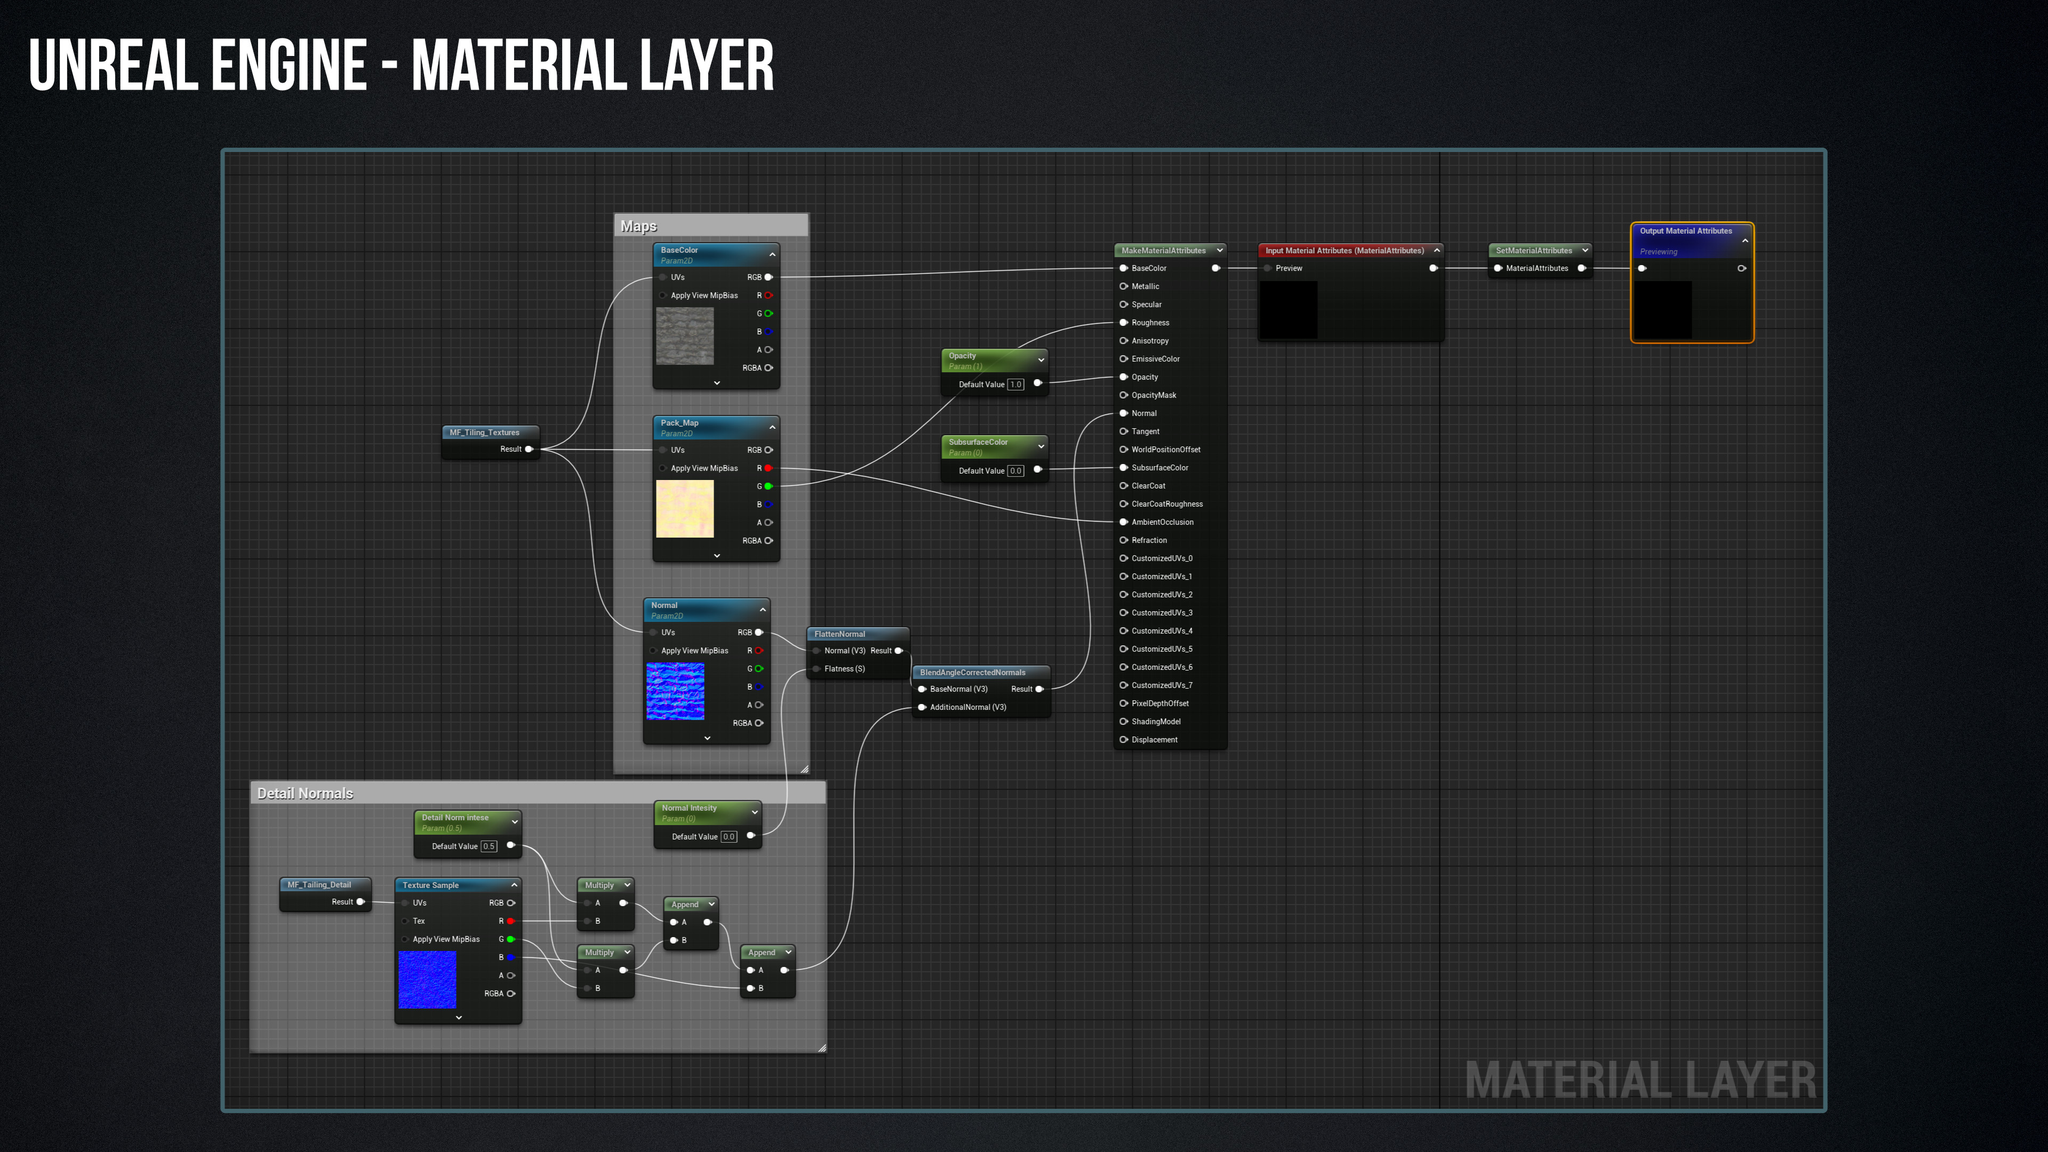Click the Pack_Map yellow texture thumbnail
The width and height of the screenshot is (2048, 1152).
684,509
